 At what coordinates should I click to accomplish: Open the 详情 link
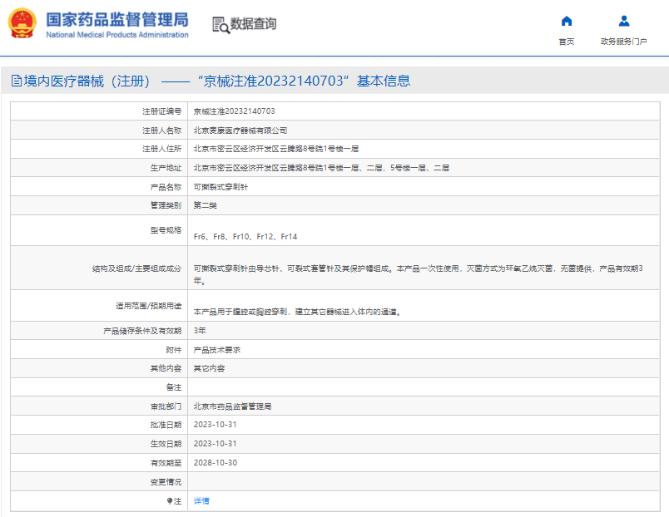(x=201, y=501)
